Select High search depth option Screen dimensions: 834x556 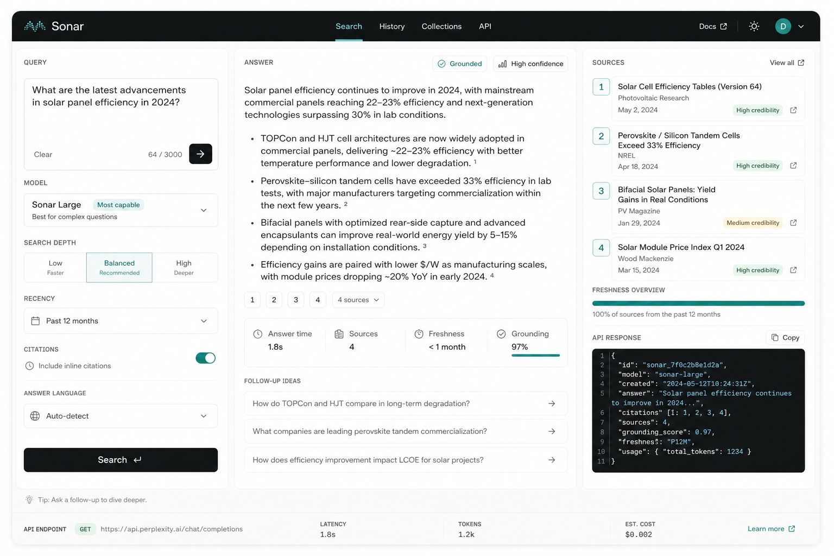184,268
